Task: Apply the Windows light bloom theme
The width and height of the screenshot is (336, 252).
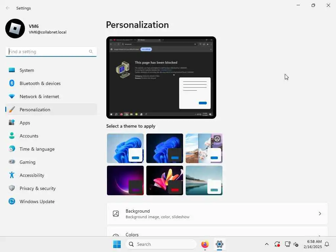Action: tap(125, 148)
